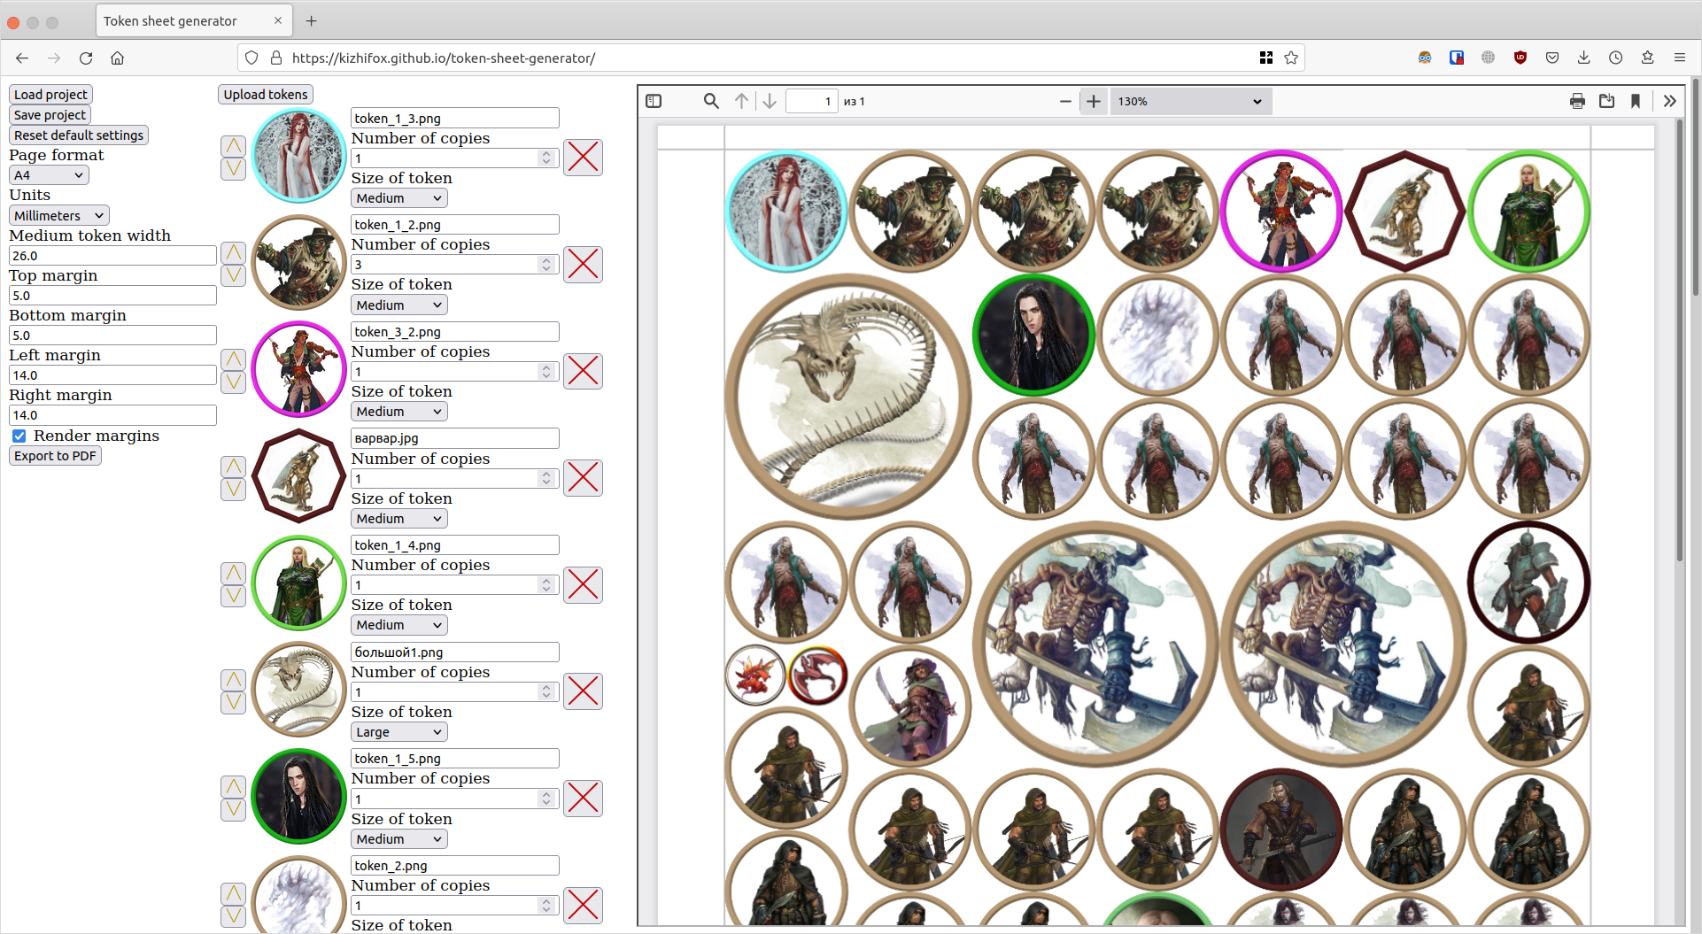1702x934 pixels.
Task: Remove варвар.jpg token with red X
Action: [583, 478]
